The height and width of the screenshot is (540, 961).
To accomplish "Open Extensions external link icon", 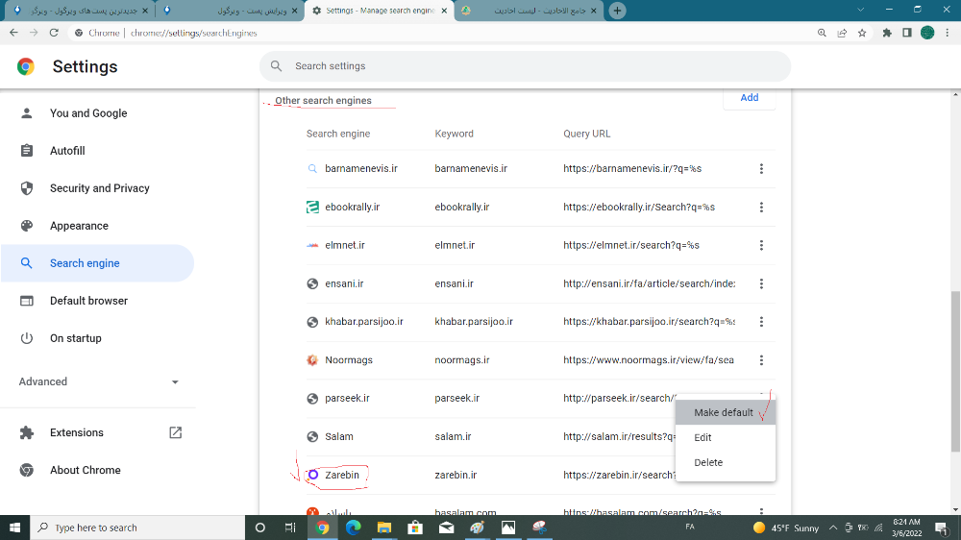I will pyautogui.click(x=175, y=432).
